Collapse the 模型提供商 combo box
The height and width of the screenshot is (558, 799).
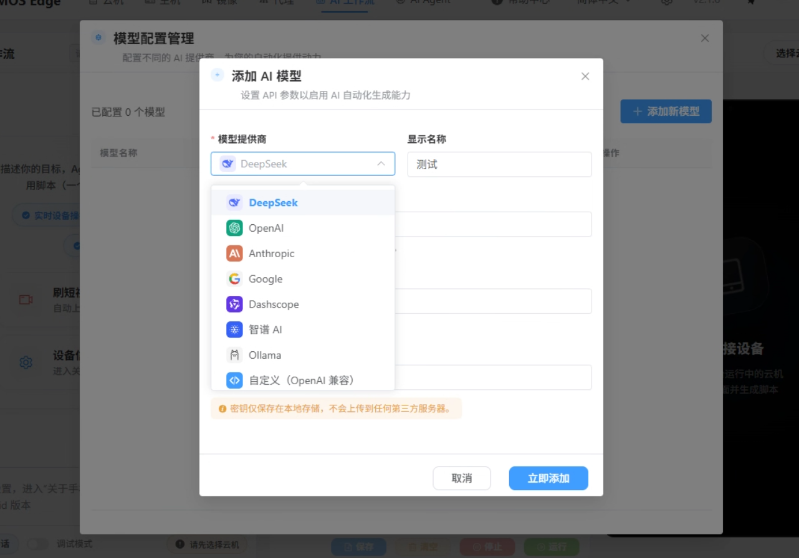(x=303, y=164)
